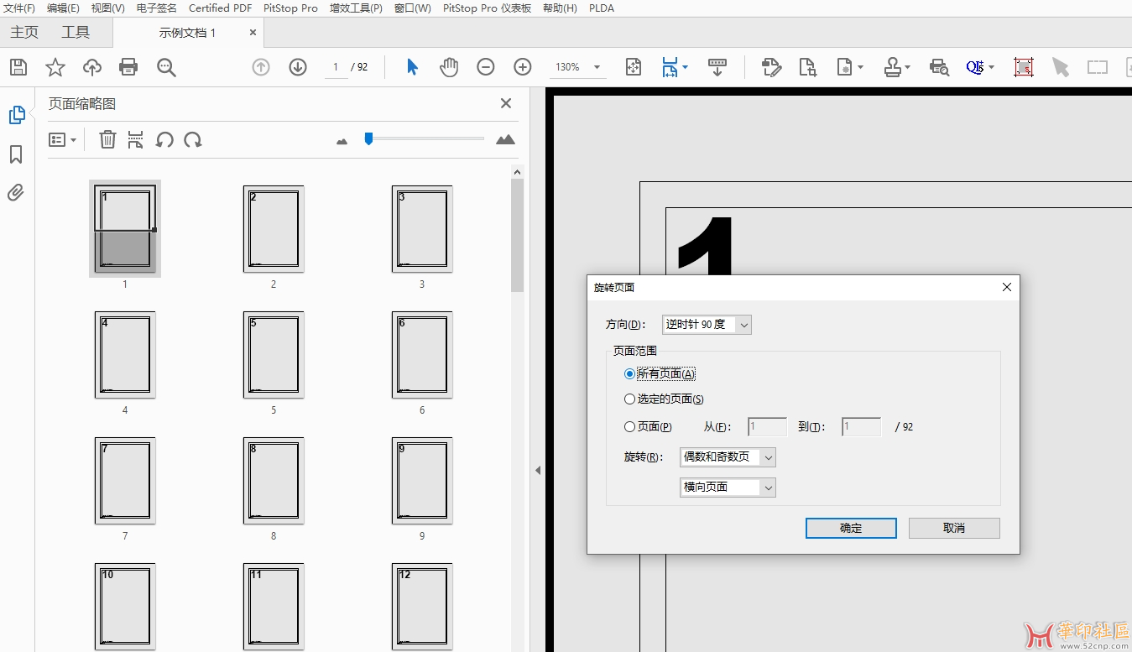Click the printer with magnifier icon
The image size is (1132, 652).
point(939,67)
